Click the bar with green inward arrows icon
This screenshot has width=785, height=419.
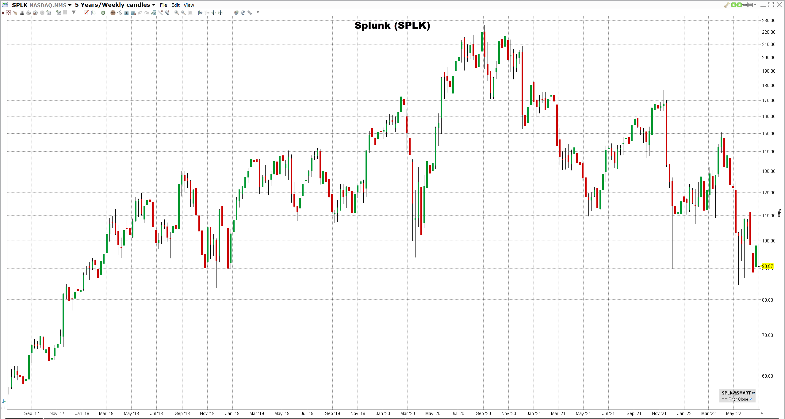pos(220,13)
